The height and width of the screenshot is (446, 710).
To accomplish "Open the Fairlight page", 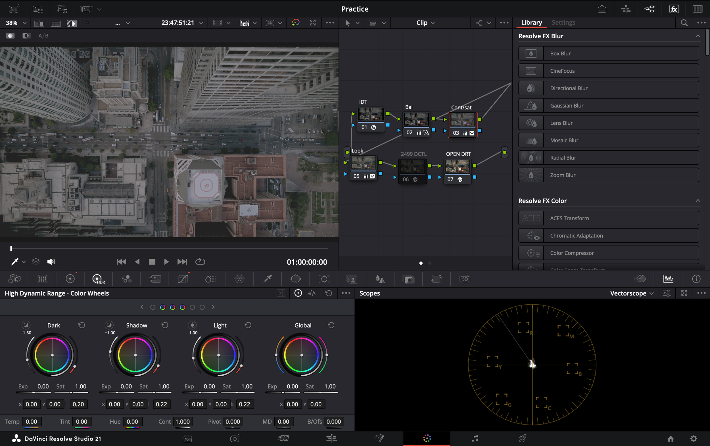I will [475, 438].
